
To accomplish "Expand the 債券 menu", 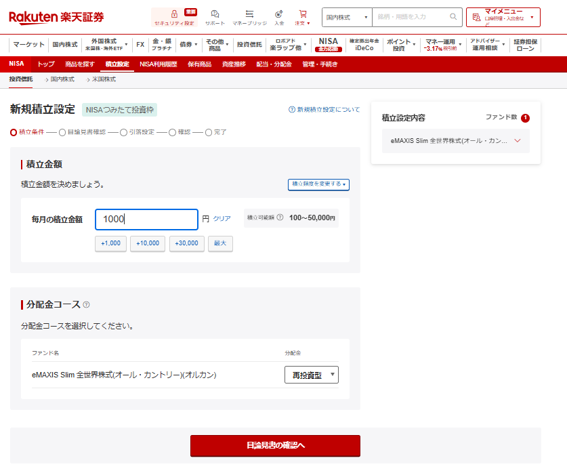I will 188,45.
